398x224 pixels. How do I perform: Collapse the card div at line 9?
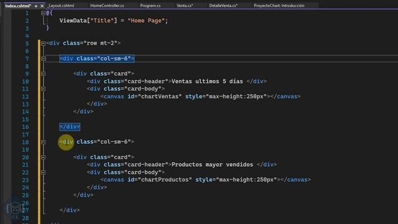pyautogui.click(x=43, y=74)
